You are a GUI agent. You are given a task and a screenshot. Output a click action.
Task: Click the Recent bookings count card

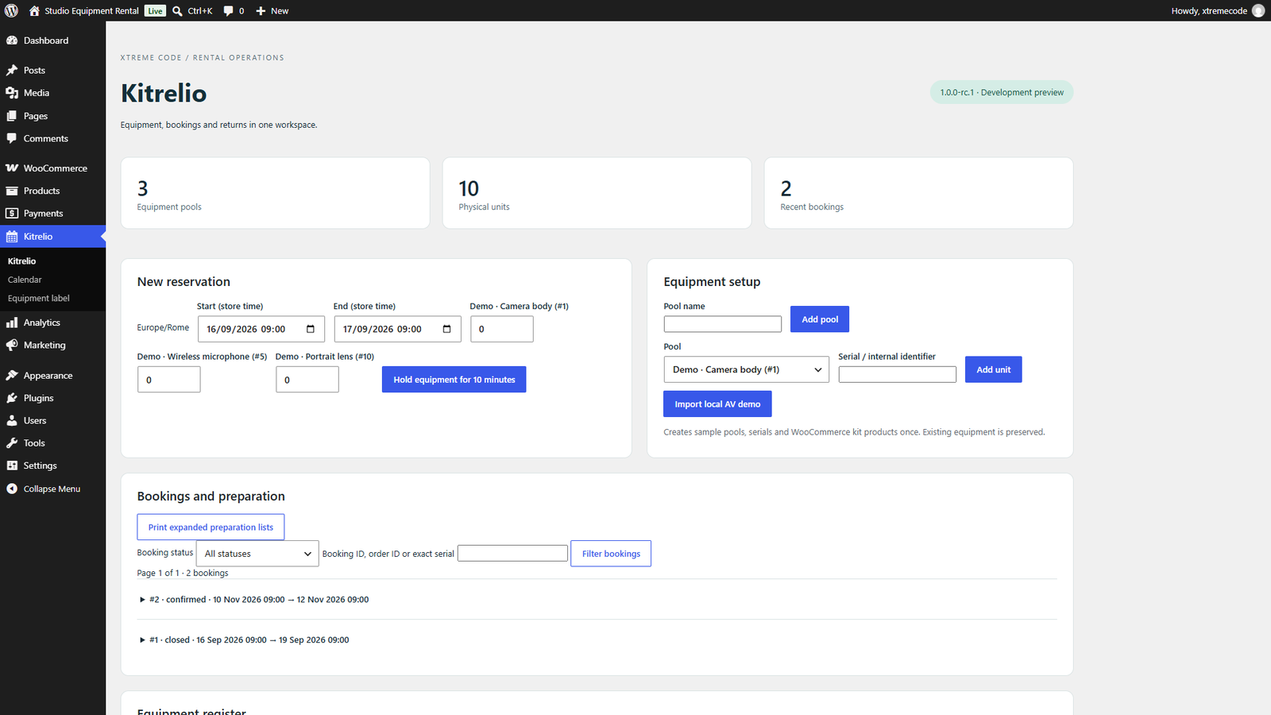tap(918, 193)
